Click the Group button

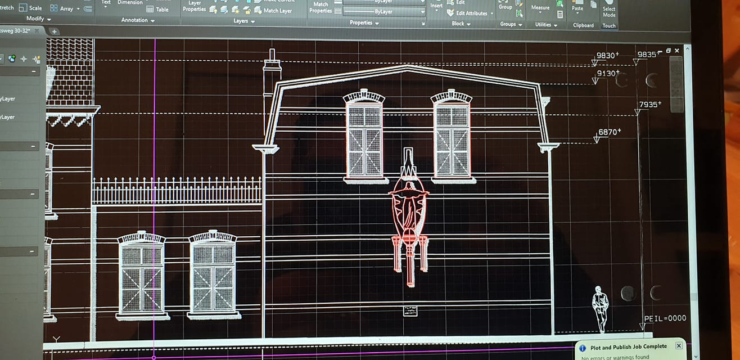coord(506,6)
